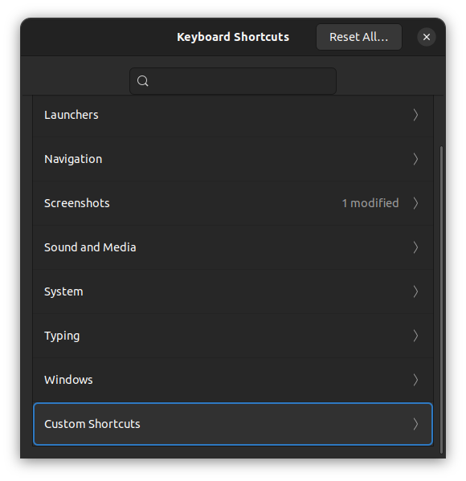Click the Keyboard Shortcuts title
The width and height of the screenshot is (466, 481).
[233, 37]
